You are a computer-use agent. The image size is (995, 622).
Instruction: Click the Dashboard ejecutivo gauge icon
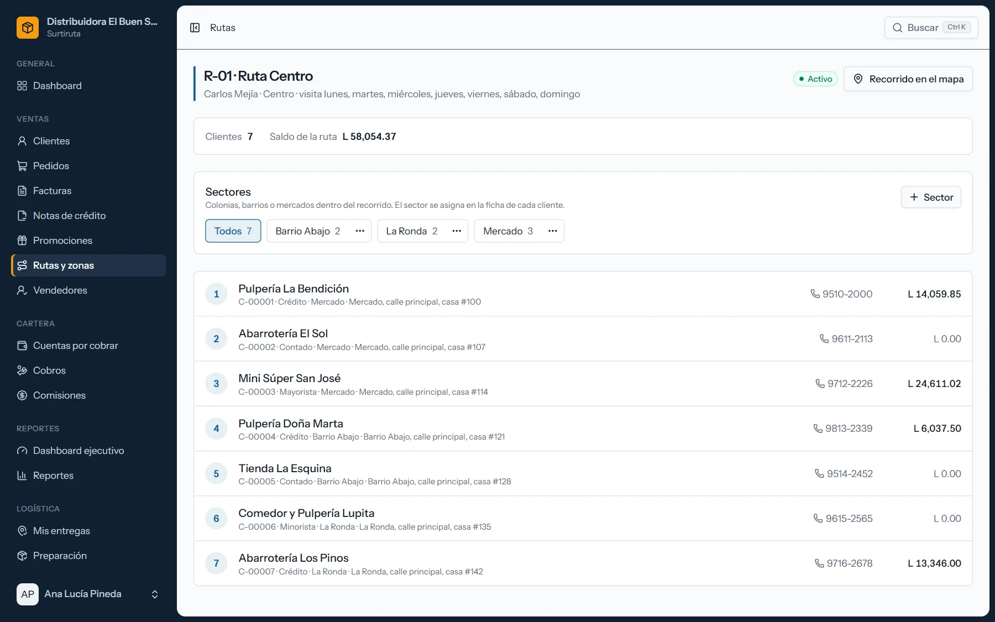[22, 451]
